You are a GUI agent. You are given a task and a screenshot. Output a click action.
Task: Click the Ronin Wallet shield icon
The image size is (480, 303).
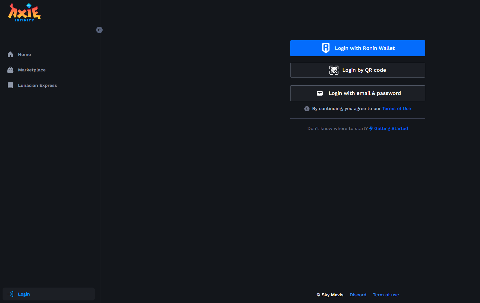tap(326, 48)
